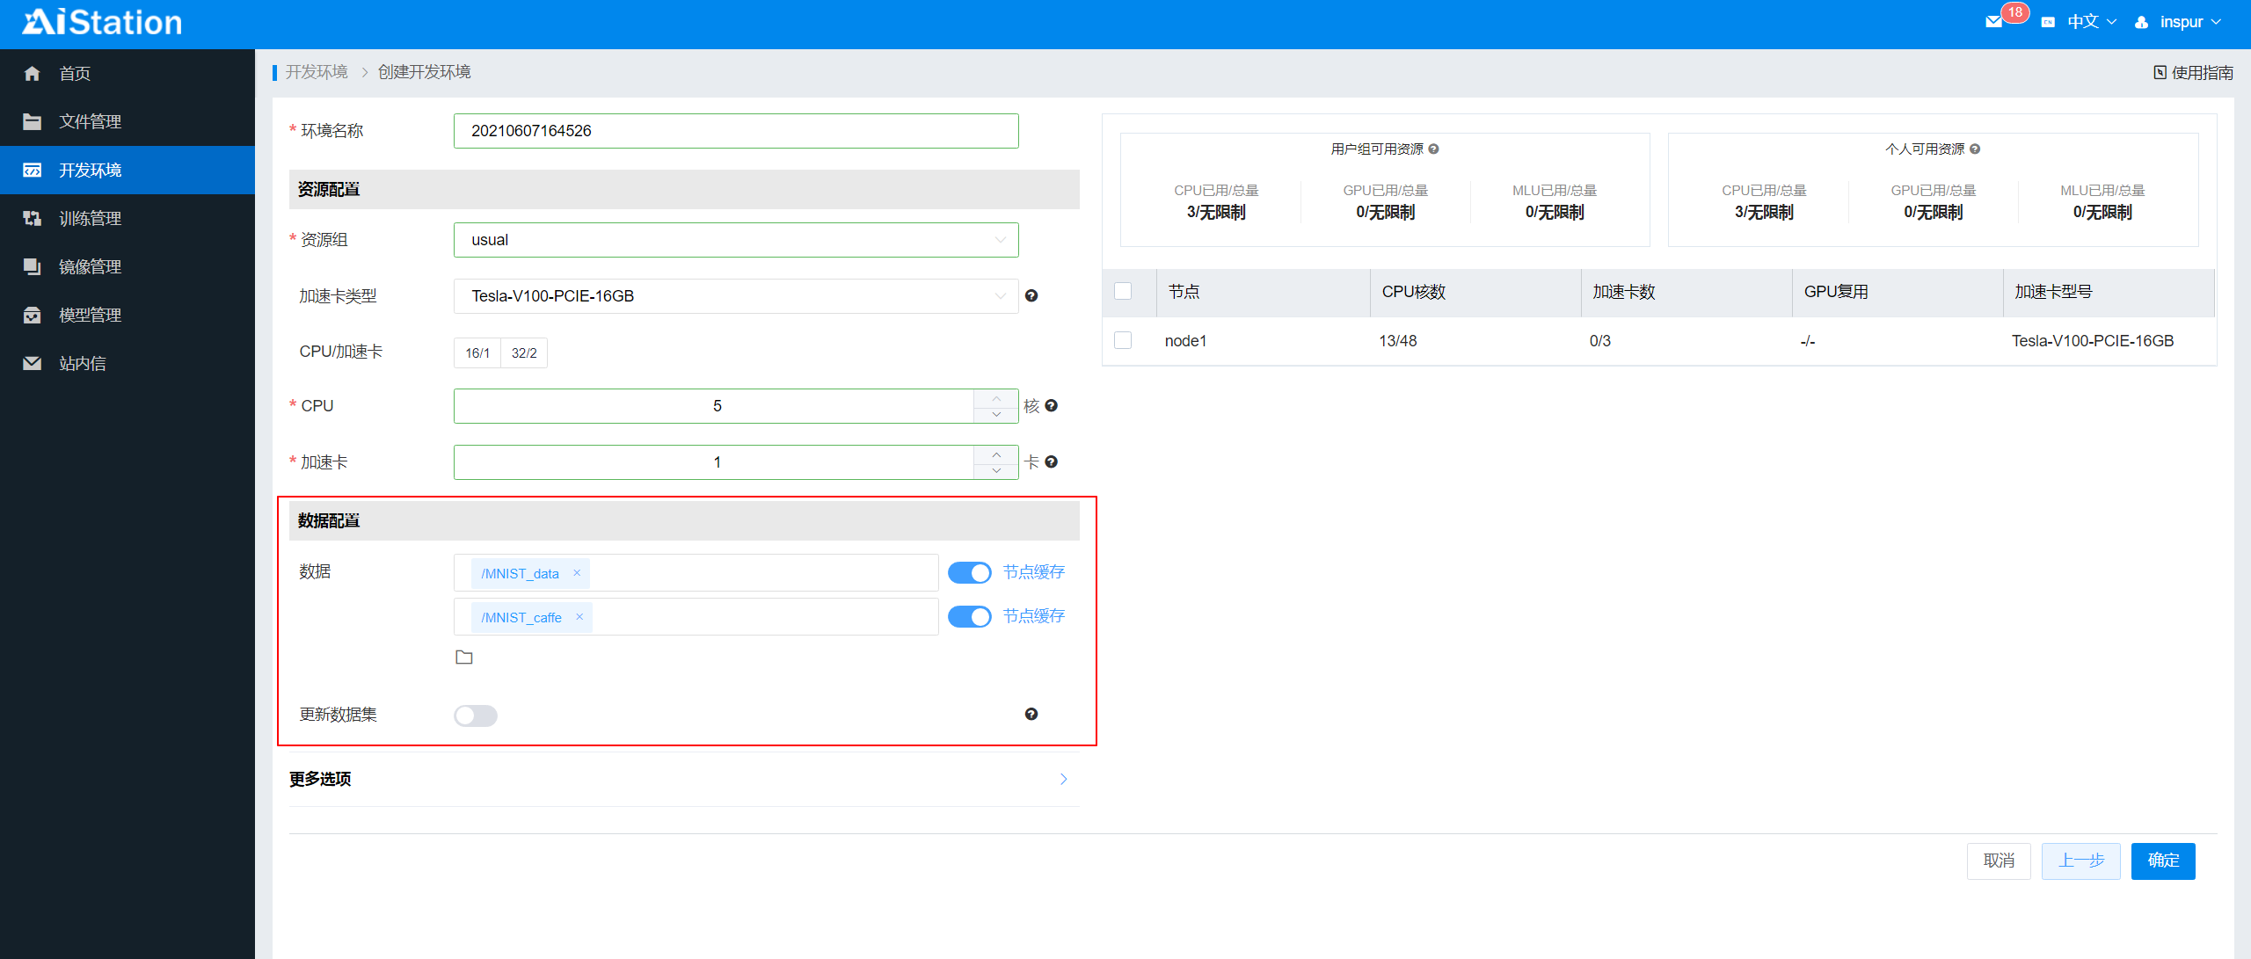Viewport: 2251px width, 959px height.
Task: Click the blue confirm button
Action: pyautogui.click(x=2162, y=861)
